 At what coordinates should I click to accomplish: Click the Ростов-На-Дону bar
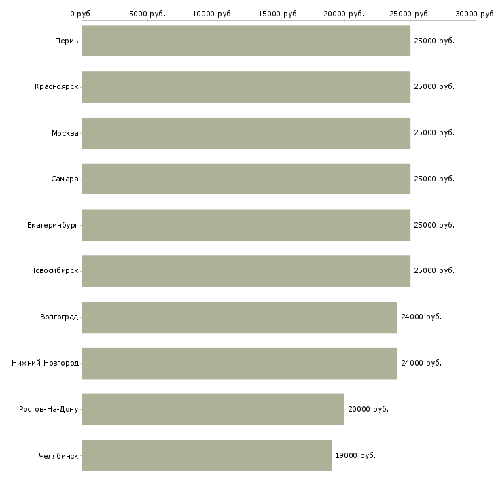pyautogui.click(x=213, y=409)
